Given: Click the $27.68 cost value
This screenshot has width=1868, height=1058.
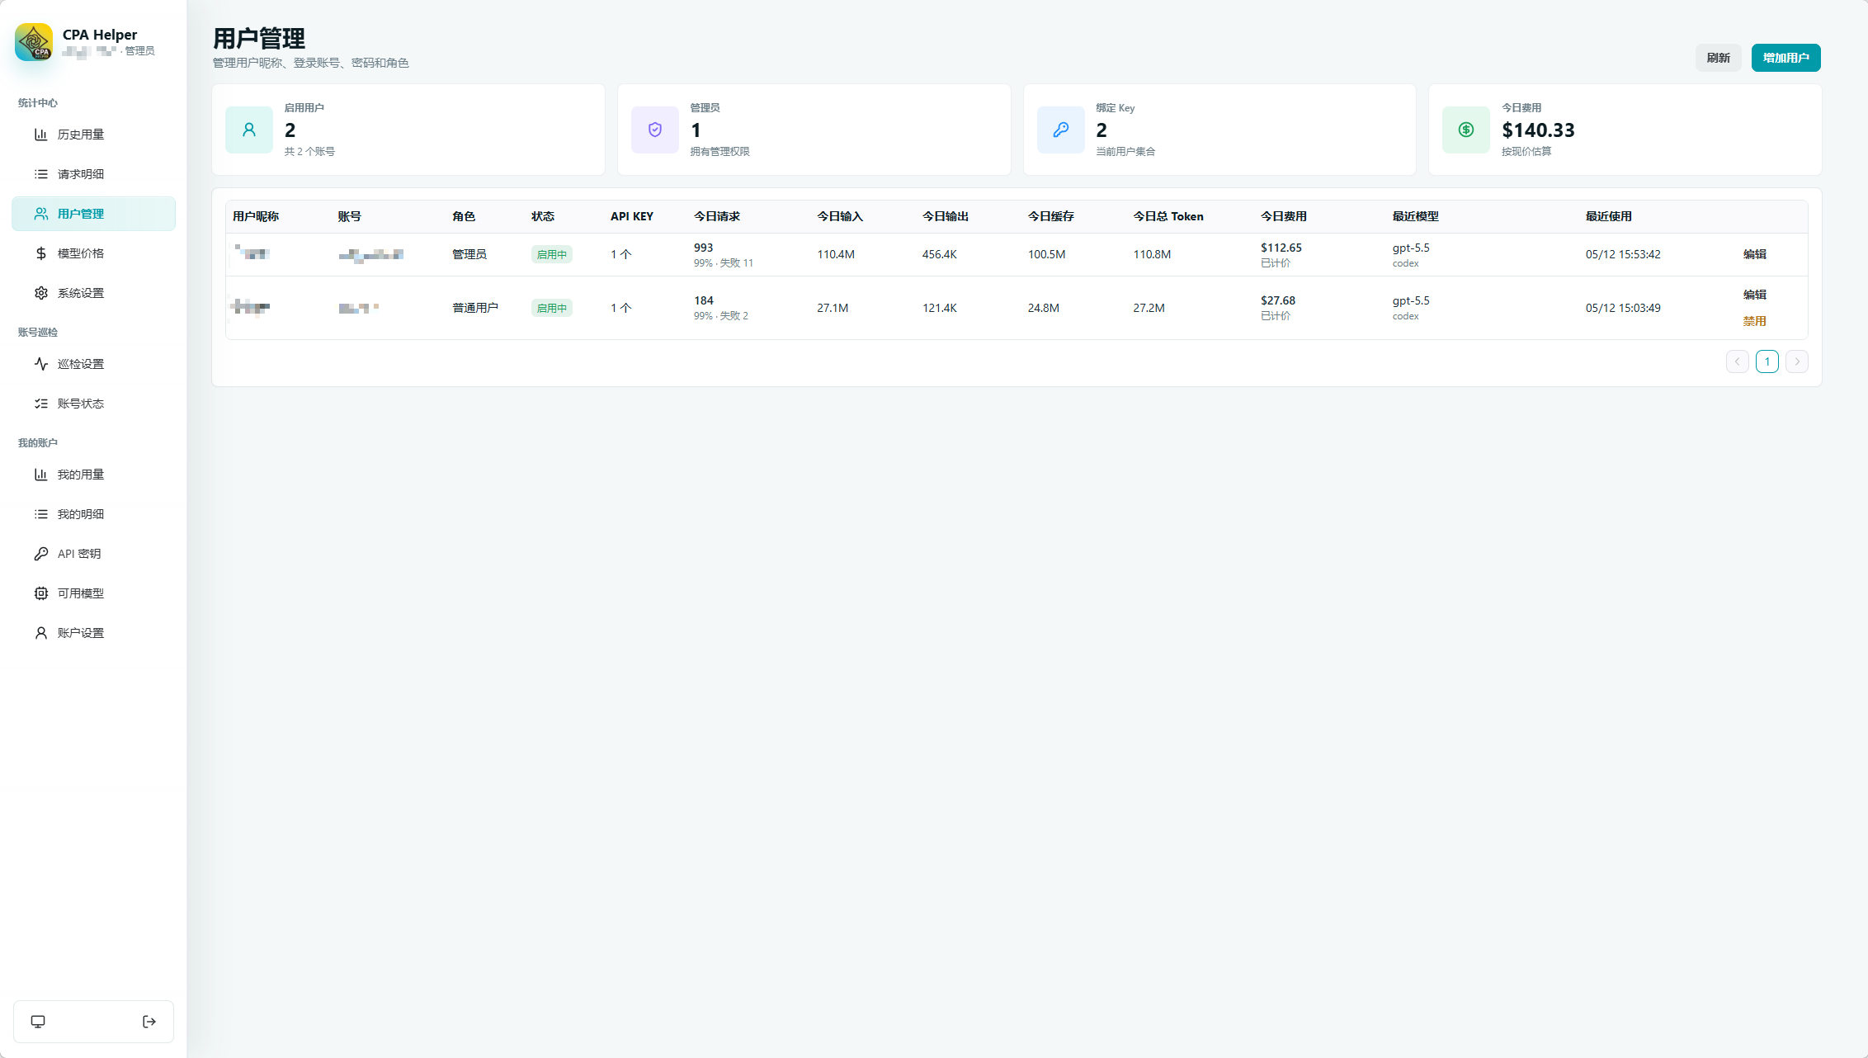Looking at the screenshot, I should pos(1278,300).
